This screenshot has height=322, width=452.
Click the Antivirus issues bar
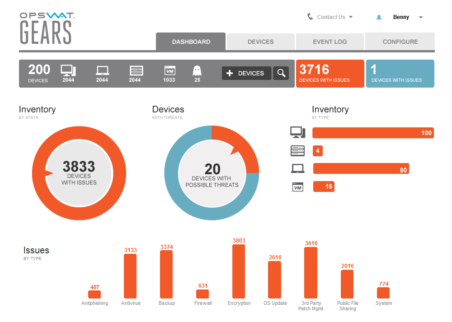(x=130, y=276)
